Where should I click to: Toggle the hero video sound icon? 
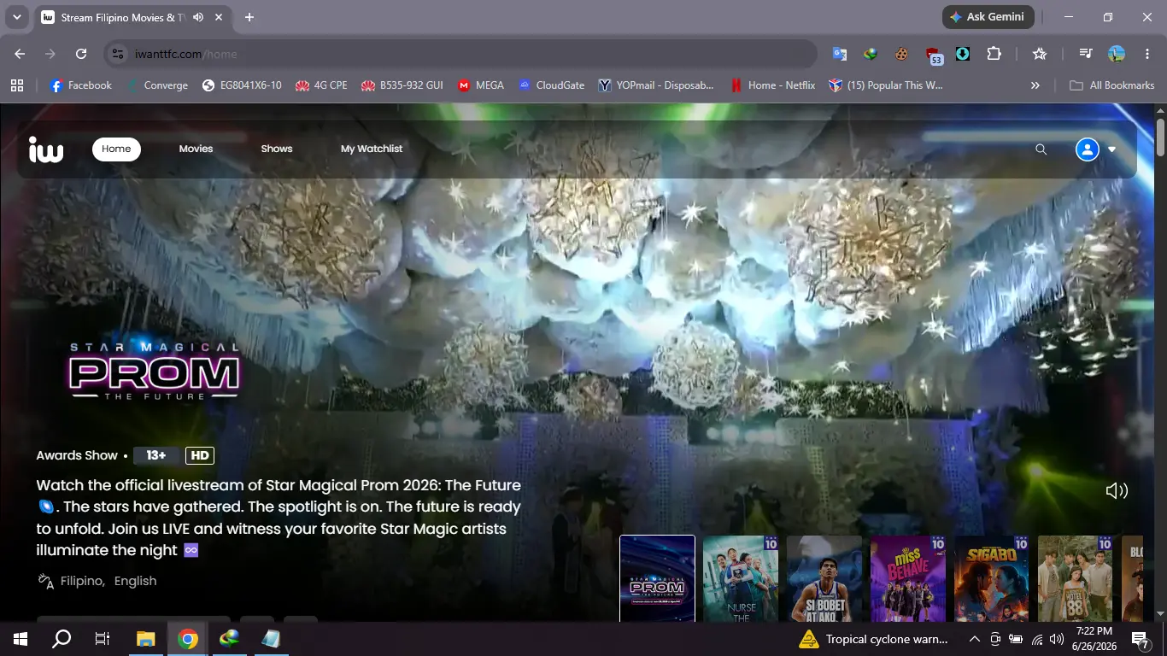click(x=1117, y=490)
